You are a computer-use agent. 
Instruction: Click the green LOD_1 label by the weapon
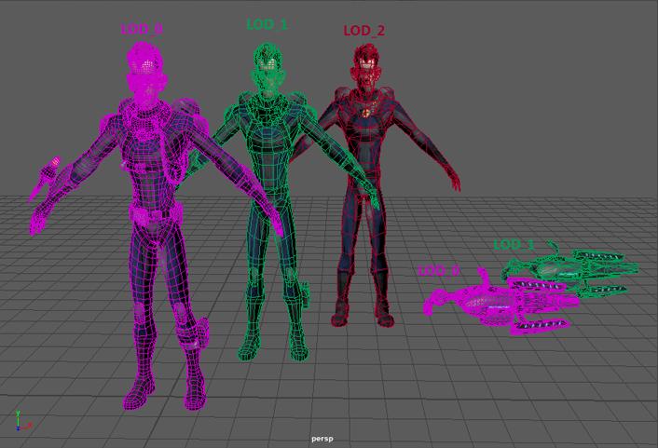coord(514,245)
